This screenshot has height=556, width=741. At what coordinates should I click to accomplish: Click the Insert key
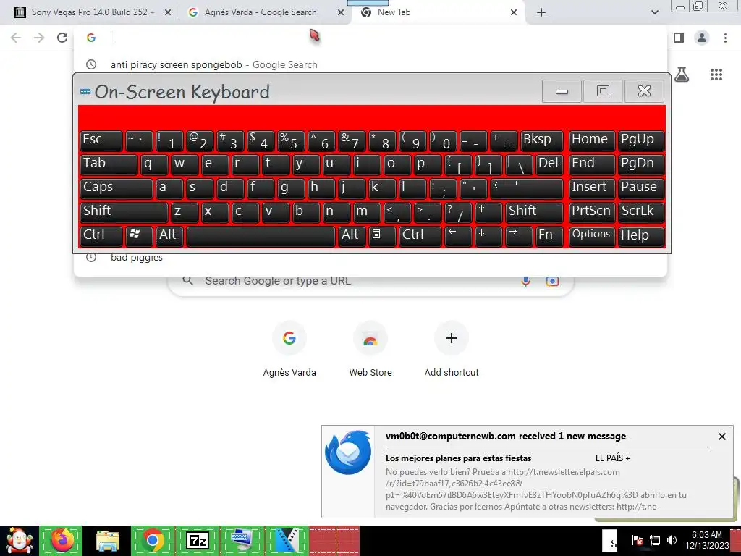pos(592,189)
